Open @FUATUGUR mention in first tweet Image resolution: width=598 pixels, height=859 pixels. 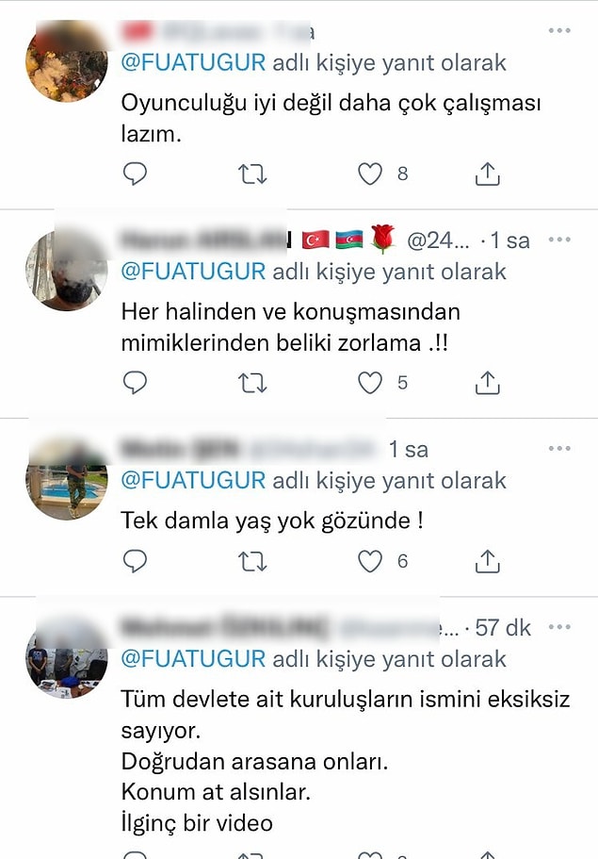193,62
